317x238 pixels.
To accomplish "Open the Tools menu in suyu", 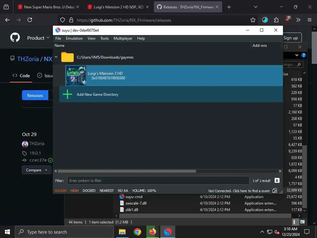I will click(105, 38).
